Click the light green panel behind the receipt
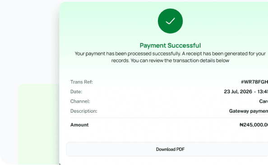268x165 pixels. pos(39,124)
